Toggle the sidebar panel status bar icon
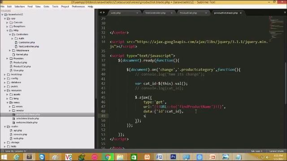 2,151
